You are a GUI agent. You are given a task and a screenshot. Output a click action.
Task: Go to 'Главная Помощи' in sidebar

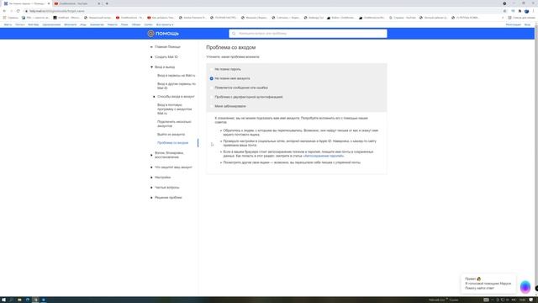pos(167,47)
